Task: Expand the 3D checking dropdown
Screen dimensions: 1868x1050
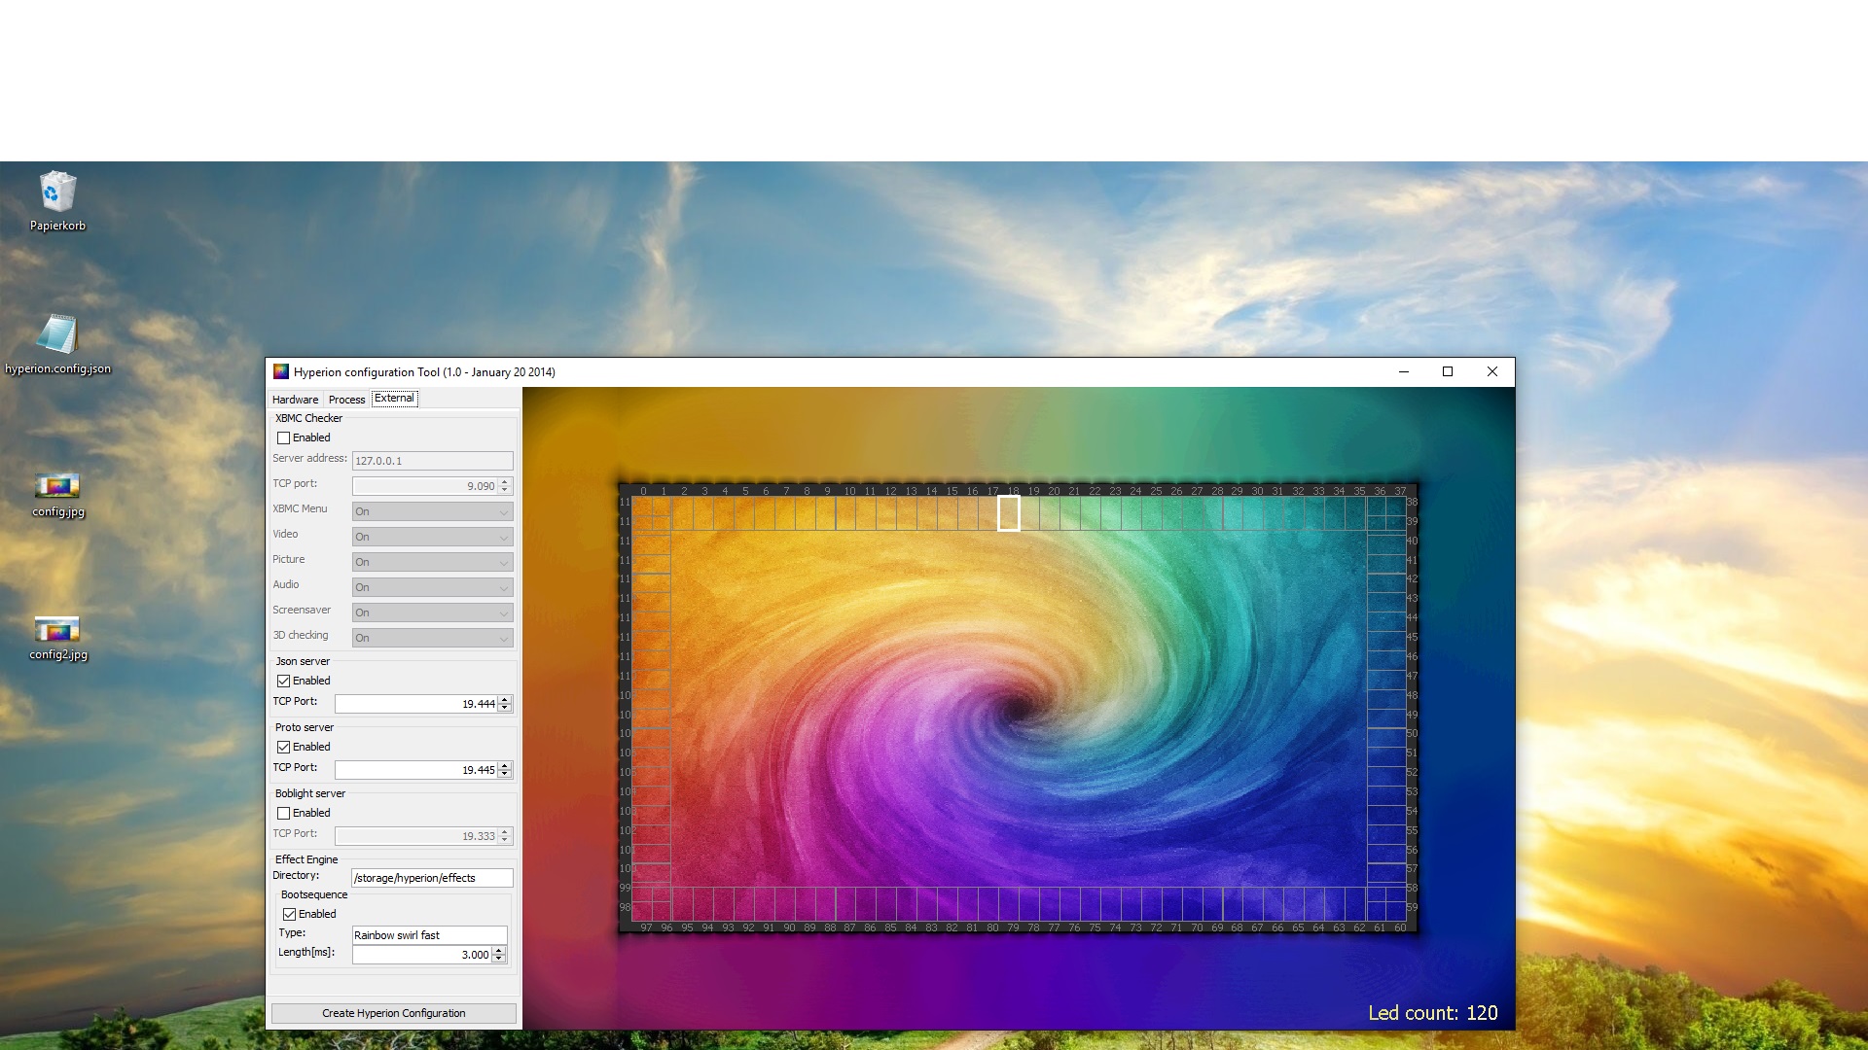Action: (x=432, y=638)
